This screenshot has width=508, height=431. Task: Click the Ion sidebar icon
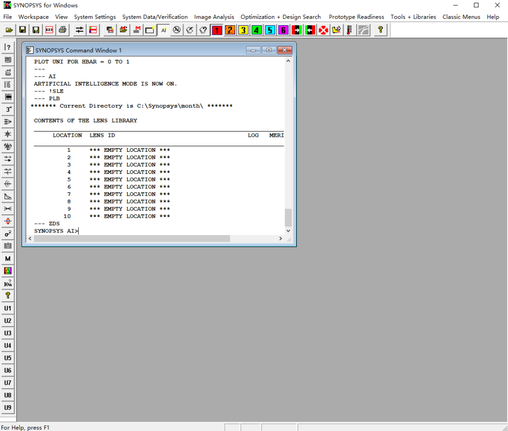(x=8, y=283)
